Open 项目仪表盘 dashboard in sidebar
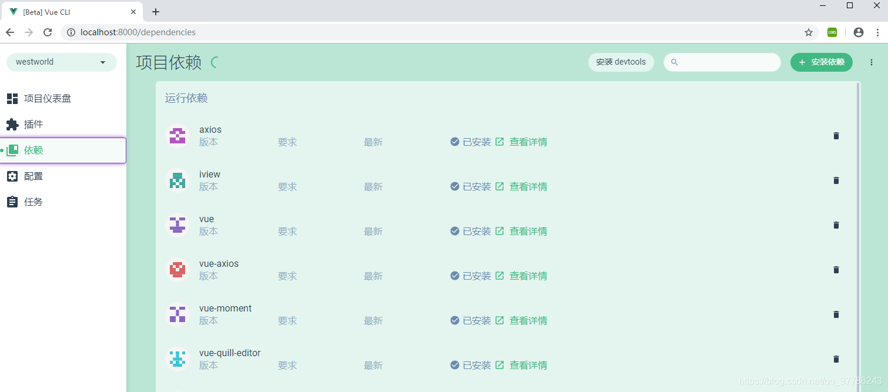The width and height of the screenshot is (888, 392). [63, 99]
